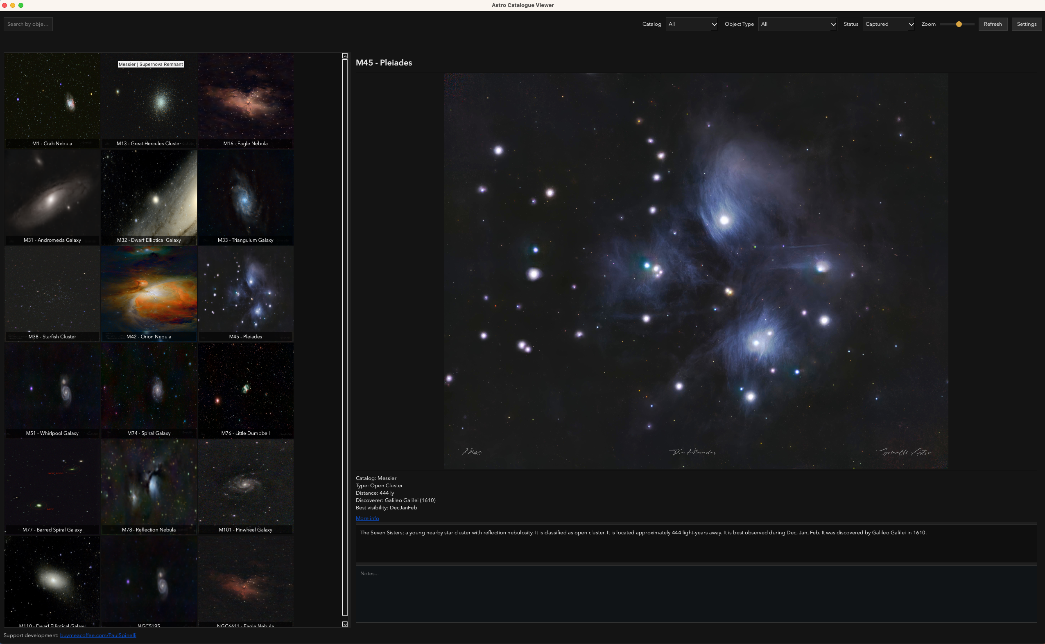Select the M31 Andromeda Galaxy thumbnail

coord(52,197)
